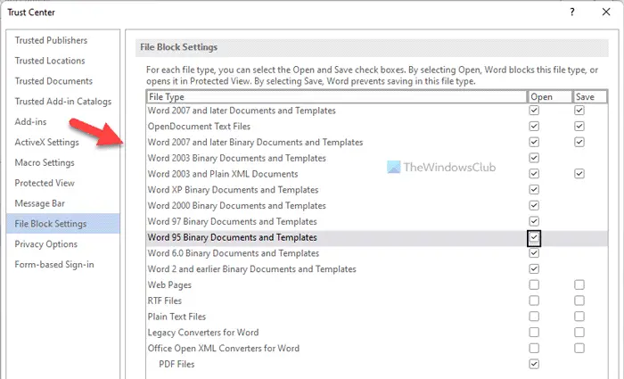Viewport: 624px width, 379px height.
Task: Go to Macro Settings section
Action: [x=45, y=162]
